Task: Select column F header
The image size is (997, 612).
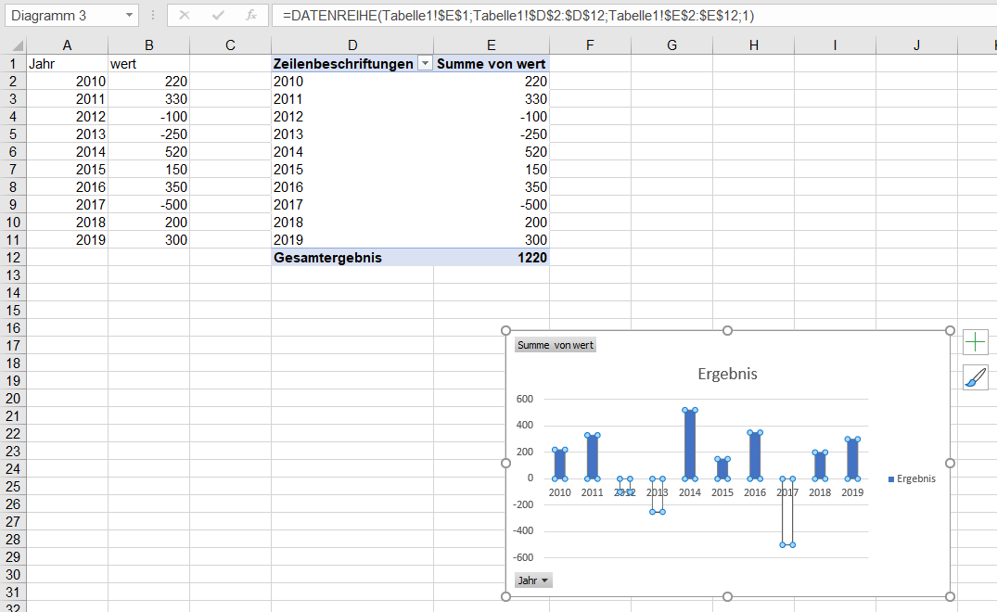Action: pos(590,45)
